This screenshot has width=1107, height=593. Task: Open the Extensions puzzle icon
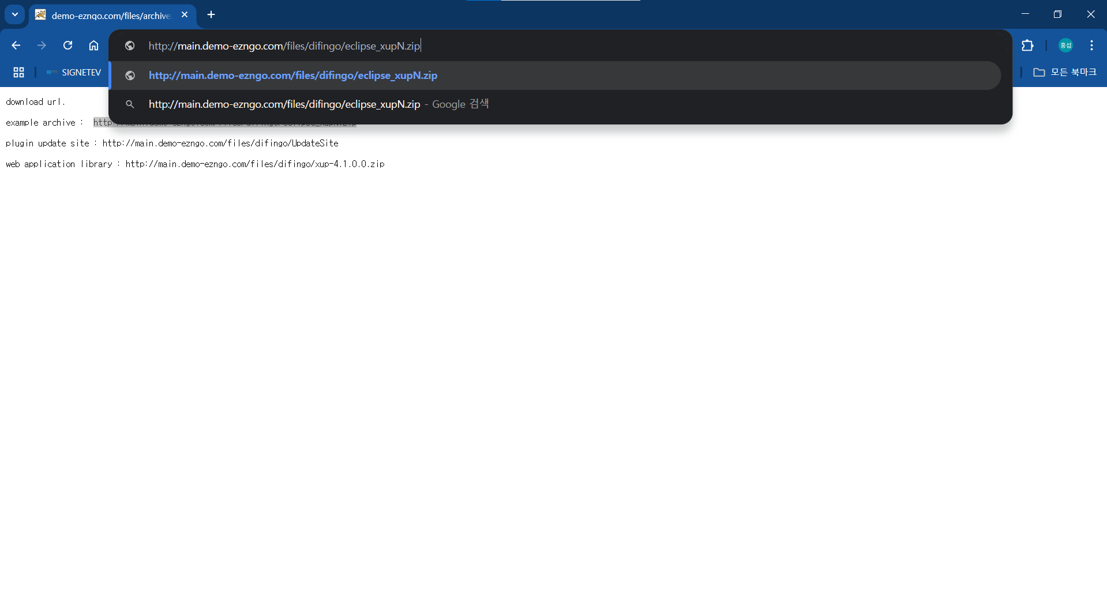tap(1027, 46)
